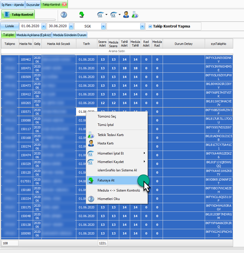The height and width of the screenshot is (253, 244).
Task: Click the green arrow icon beside Faturaya At
Action: tap(91, 180)
